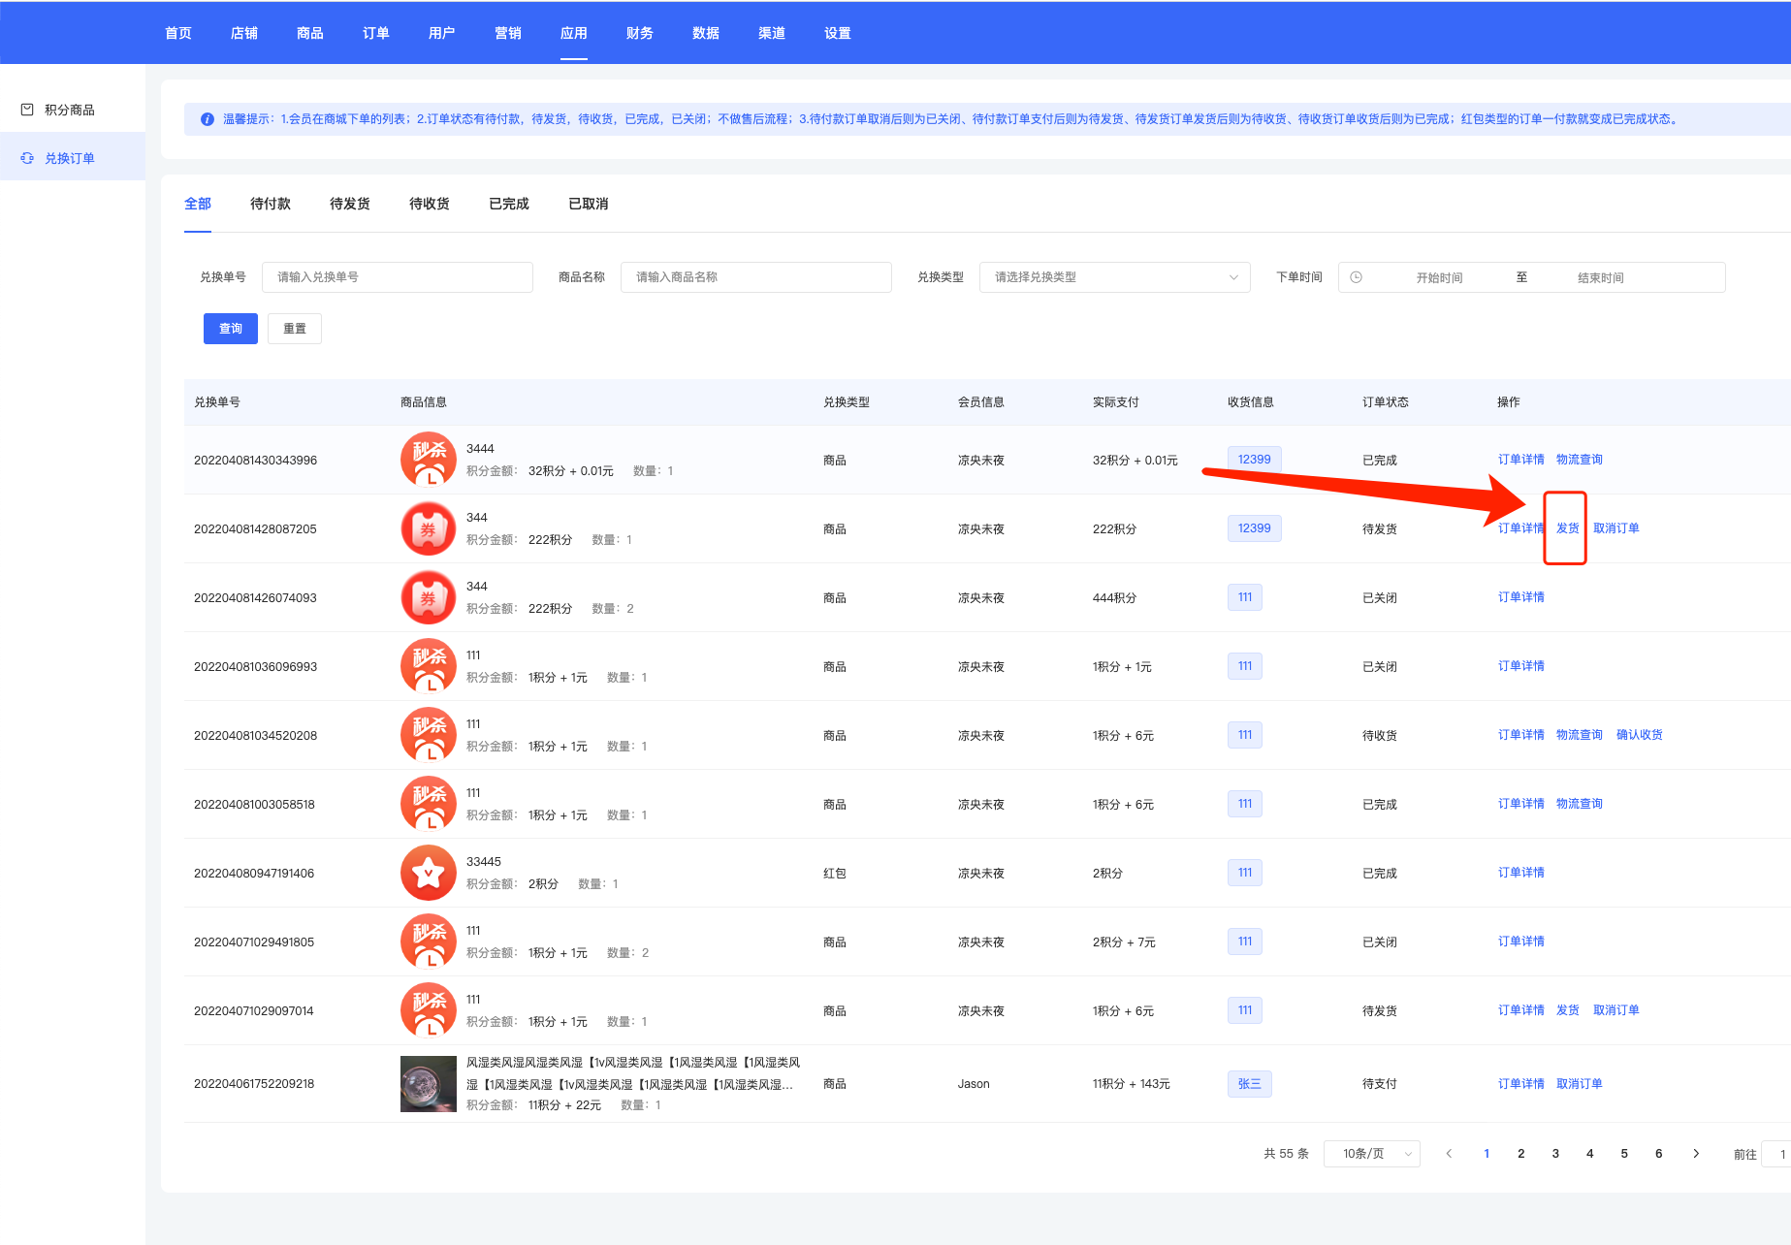The image size is (1791, 1245).
Task: Click in the 兑换单号 input field
Action: click(x=398, y=277)
